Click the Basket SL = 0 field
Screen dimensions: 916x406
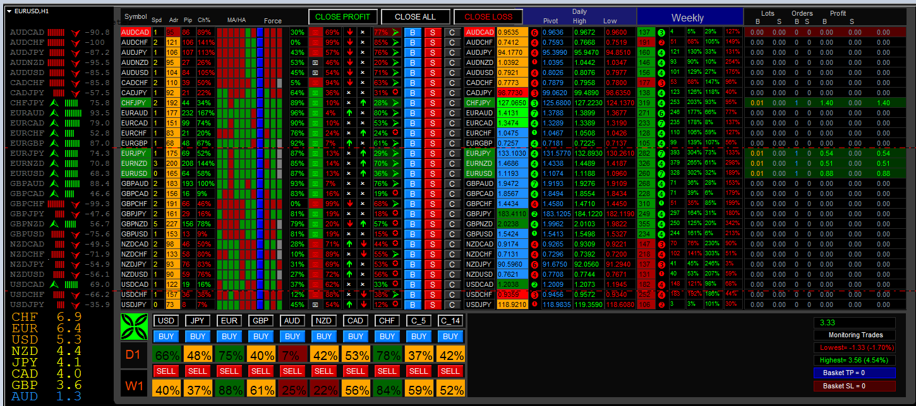click(855, 385)
